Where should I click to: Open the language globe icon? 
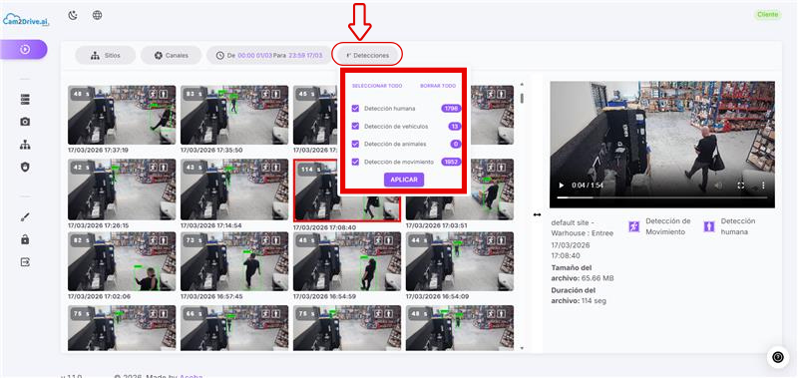pyautogui.click(x=97, y=15)
